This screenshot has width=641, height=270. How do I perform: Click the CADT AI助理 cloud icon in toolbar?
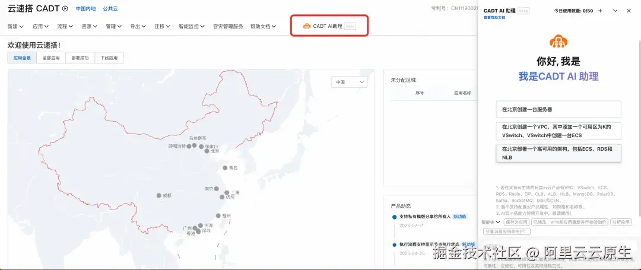pyautogui.click(x=307, y=26)
